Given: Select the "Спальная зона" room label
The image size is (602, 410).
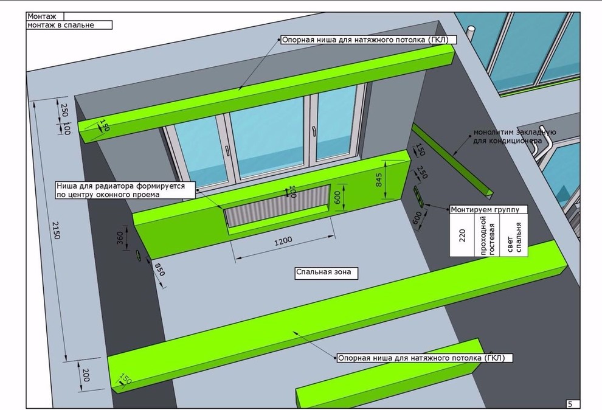Looking at the screenshot, I should [x=324, y=273].
